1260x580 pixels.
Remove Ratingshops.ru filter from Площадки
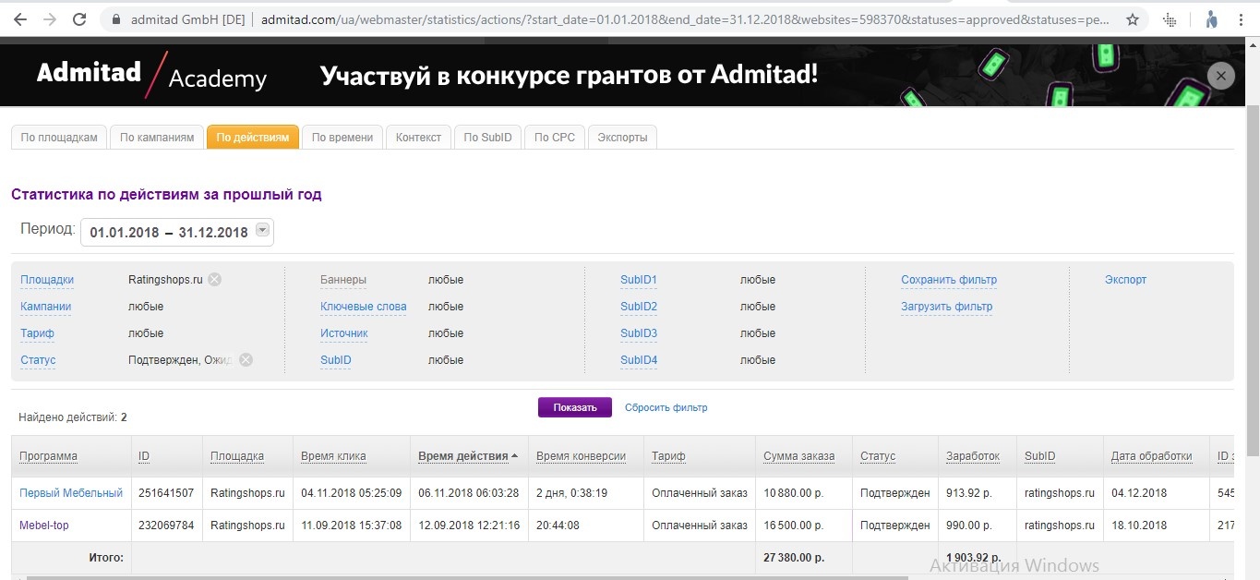pyautogui.click(x=214, y=280)
